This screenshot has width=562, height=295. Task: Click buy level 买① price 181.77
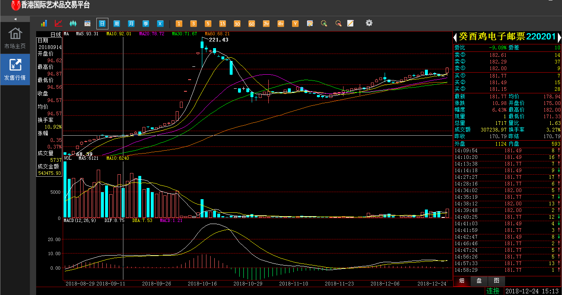pyautogui.click(x=498, y=76)
